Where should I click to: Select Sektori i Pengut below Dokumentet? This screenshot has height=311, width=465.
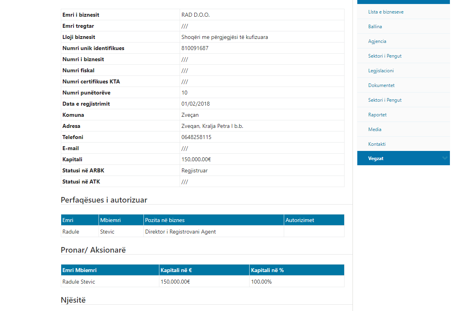tap(385, 100)
